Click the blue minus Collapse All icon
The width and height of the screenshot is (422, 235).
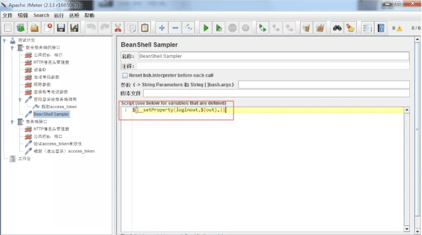175,28
